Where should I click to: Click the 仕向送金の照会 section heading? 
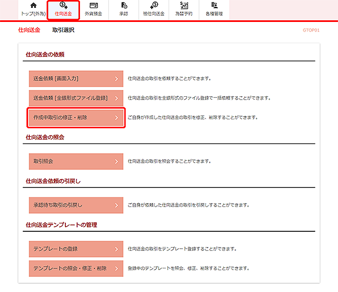click(45, 137)
